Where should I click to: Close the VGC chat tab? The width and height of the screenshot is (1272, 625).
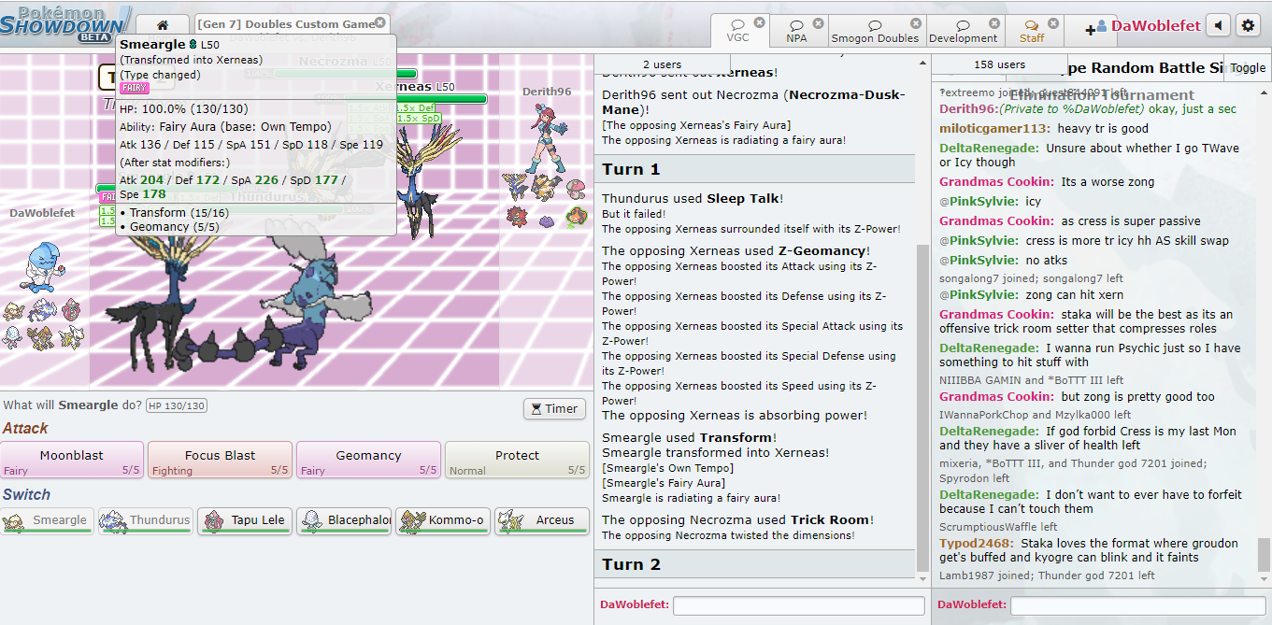[x=759, y=22]
